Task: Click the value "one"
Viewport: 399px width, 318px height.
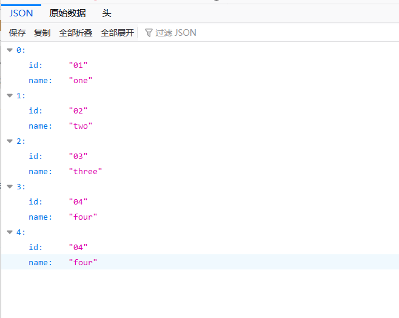Action: (x=81, y=81)
